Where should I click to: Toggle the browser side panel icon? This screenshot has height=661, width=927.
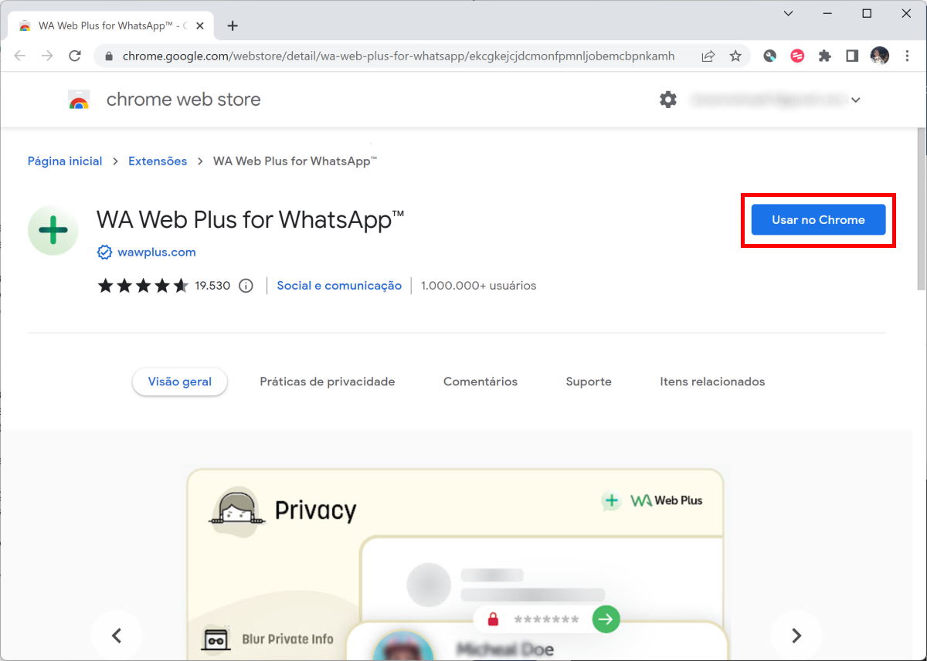tap(852, 56)
